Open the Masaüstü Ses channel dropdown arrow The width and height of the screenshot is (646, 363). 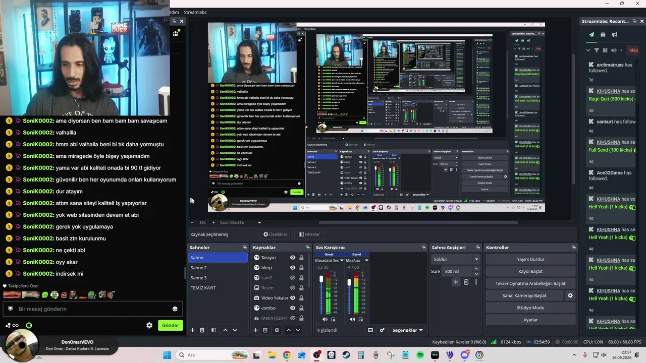[341, 261]
